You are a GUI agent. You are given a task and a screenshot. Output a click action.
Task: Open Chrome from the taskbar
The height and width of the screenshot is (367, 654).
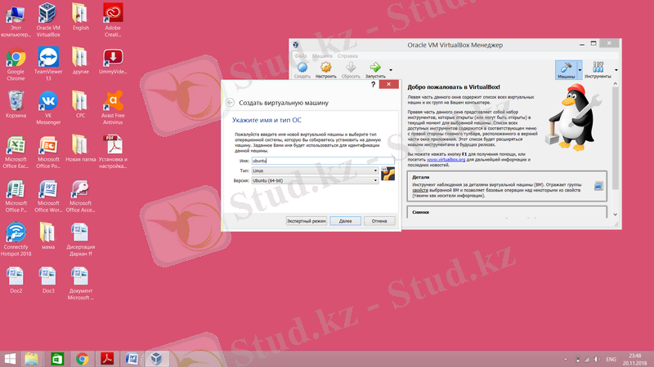83,359
